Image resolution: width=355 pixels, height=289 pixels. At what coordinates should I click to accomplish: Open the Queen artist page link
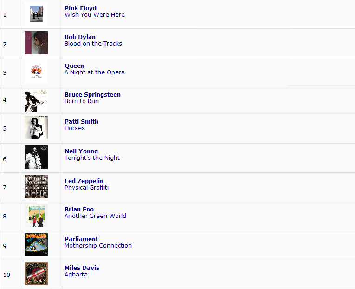(x=75, y=66)
